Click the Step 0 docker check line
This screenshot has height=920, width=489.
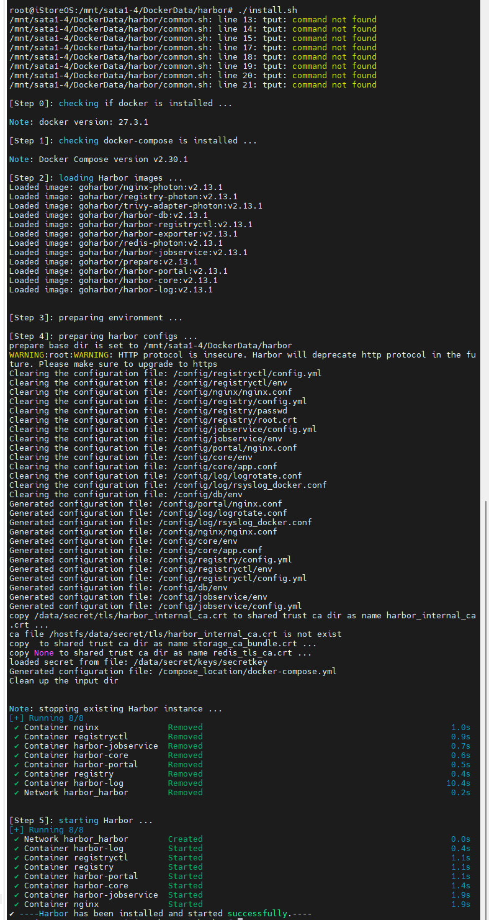[120, 103]
